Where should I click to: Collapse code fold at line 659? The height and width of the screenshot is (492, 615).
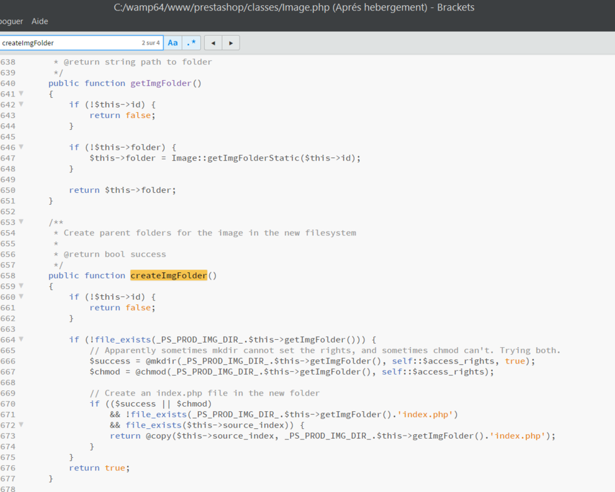click(x=21, y=286)
